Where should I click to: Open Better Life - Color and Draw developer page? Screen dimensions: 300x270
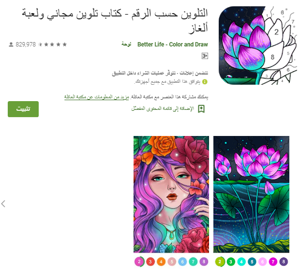coord(172,45)
